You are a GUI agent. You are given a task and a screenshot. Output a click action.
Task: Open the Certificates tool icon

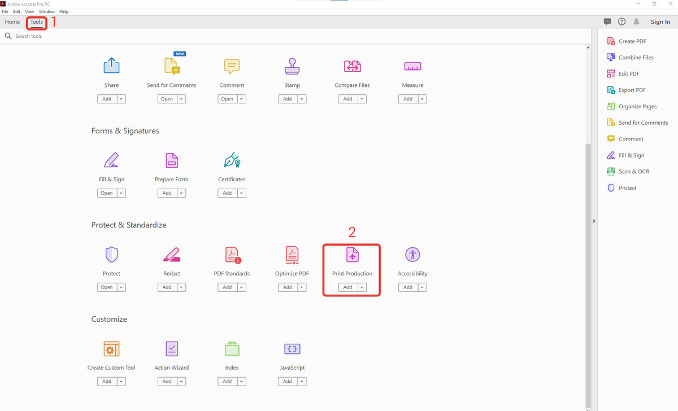click(232, 160)
